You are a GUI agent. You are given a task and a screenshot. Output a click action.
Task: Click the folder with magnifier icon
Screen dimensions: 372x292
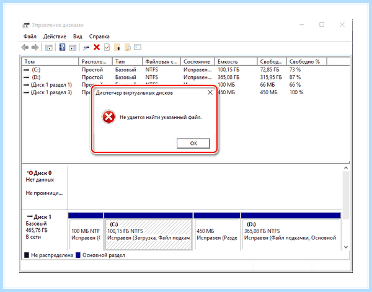tap(128, 47)
